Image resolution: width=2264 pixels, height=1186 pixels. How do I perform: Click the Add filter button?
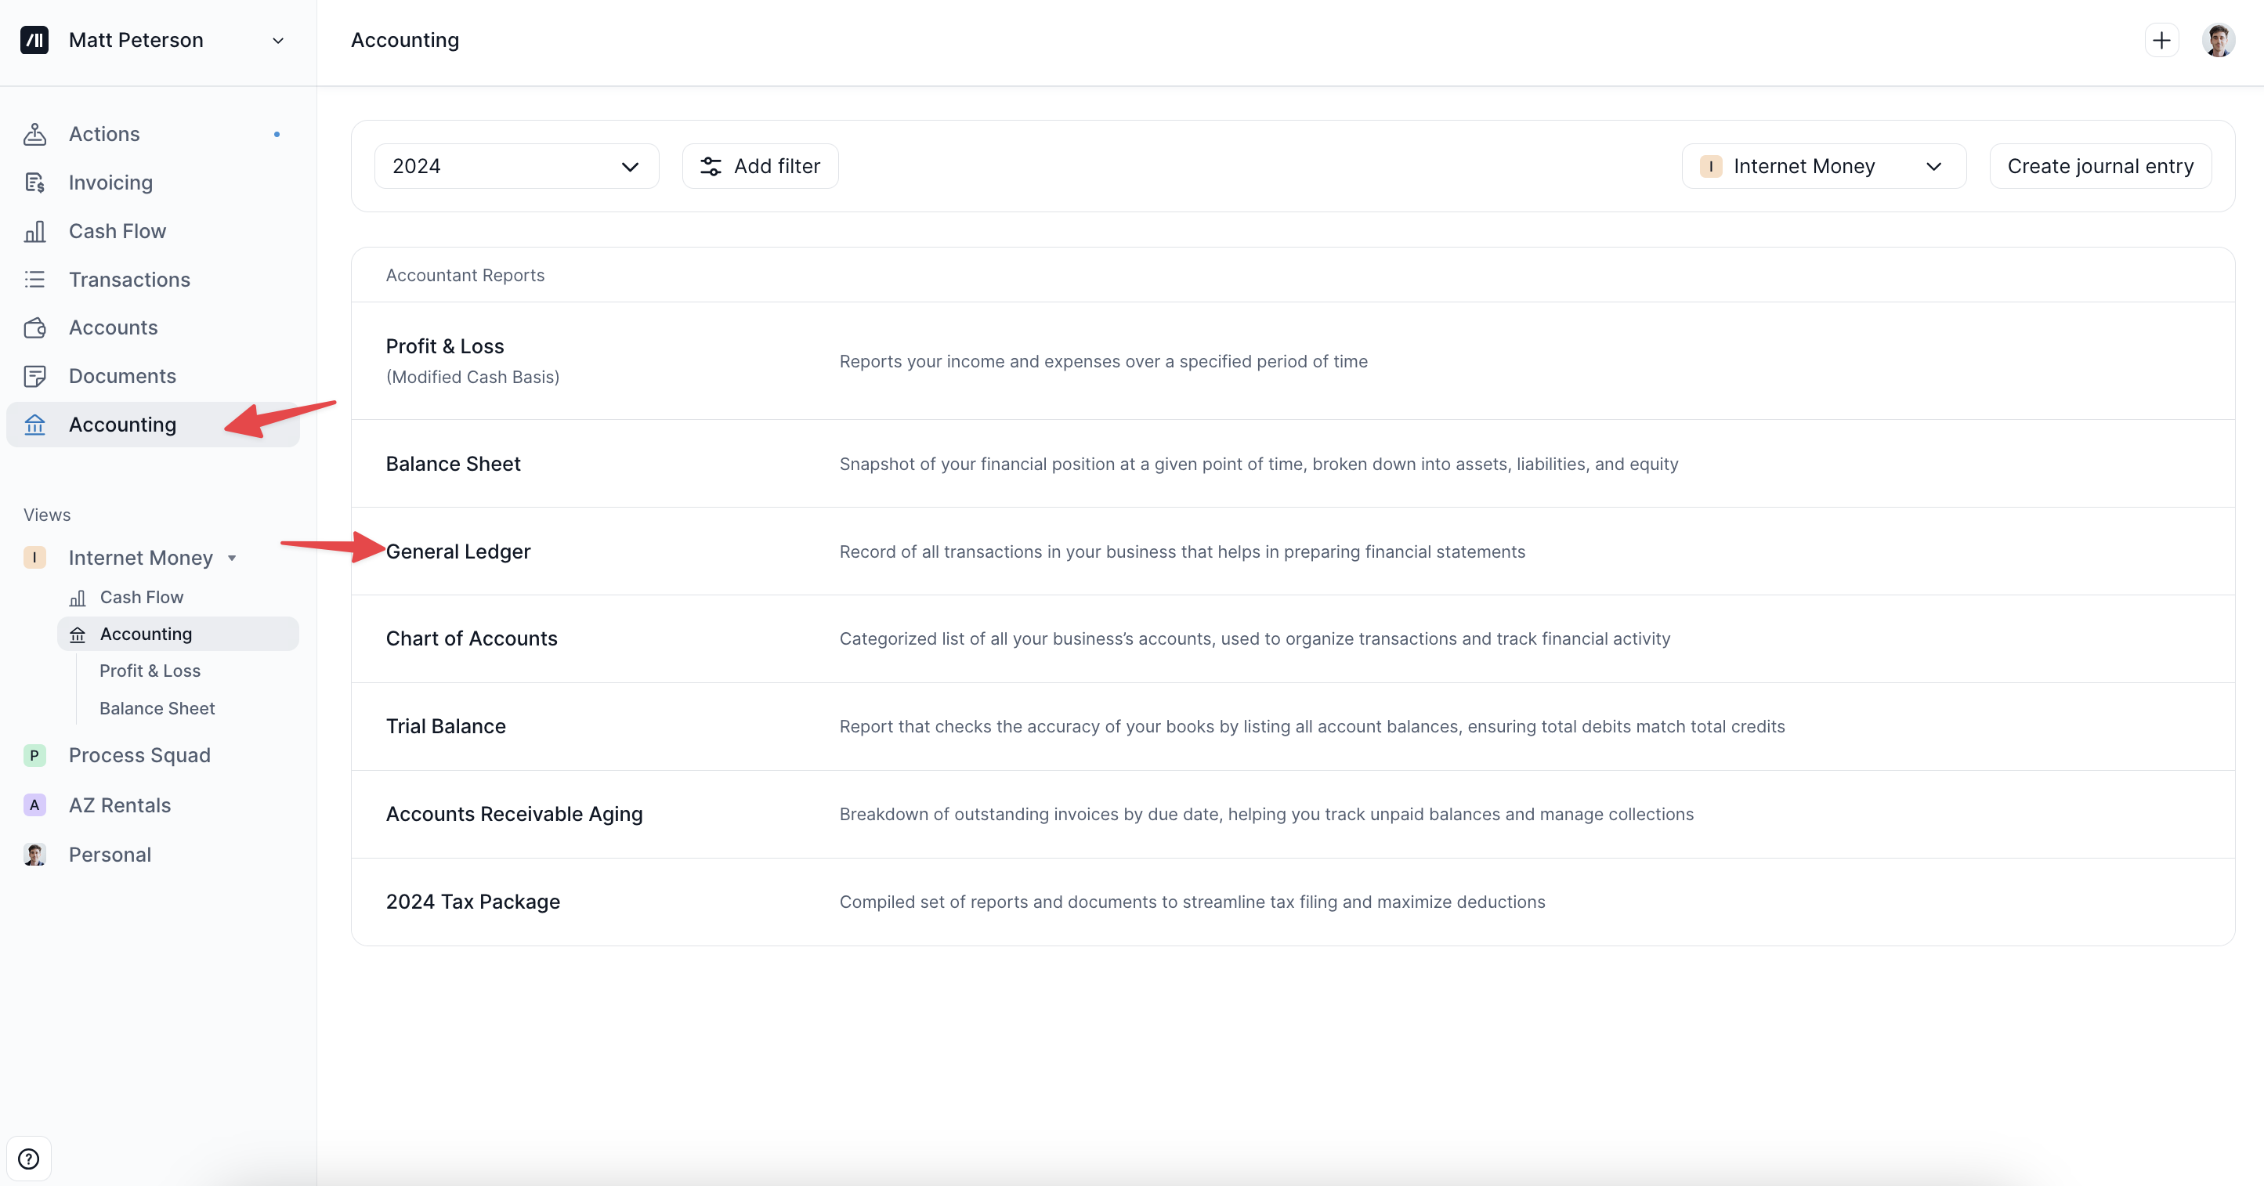tap(760, 166)
